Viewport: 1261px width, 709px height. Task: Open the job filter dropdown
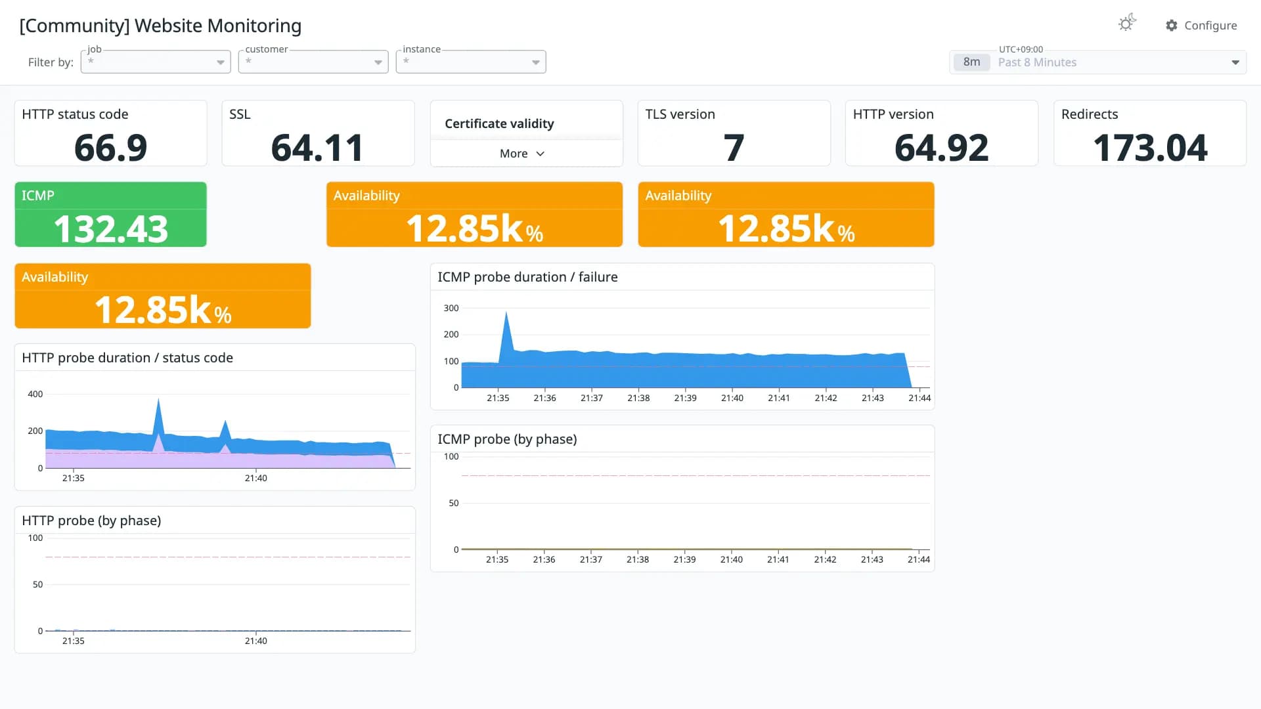coord(156,62)
